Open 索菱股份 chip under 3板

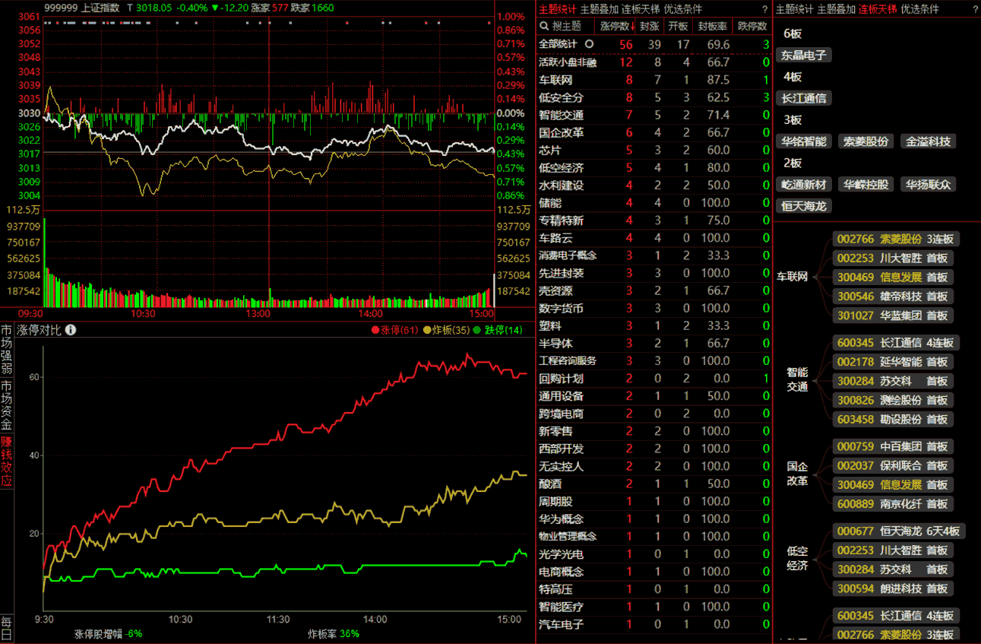tap(866, 141)
